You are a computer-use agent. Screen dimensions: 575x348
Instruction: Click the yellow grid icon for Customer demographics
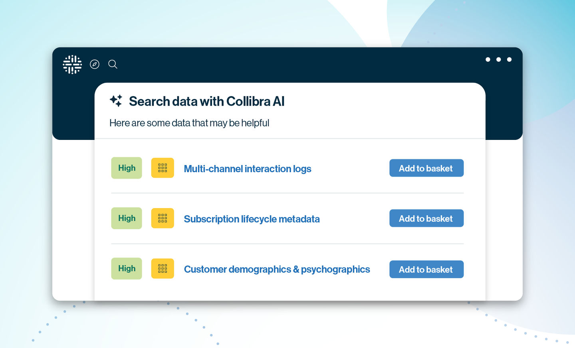tap(163, 268)
